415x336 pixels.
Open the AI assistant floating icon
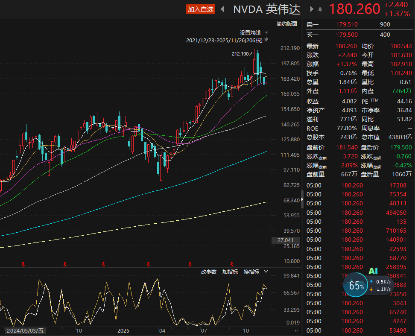(x=374, y=271)
